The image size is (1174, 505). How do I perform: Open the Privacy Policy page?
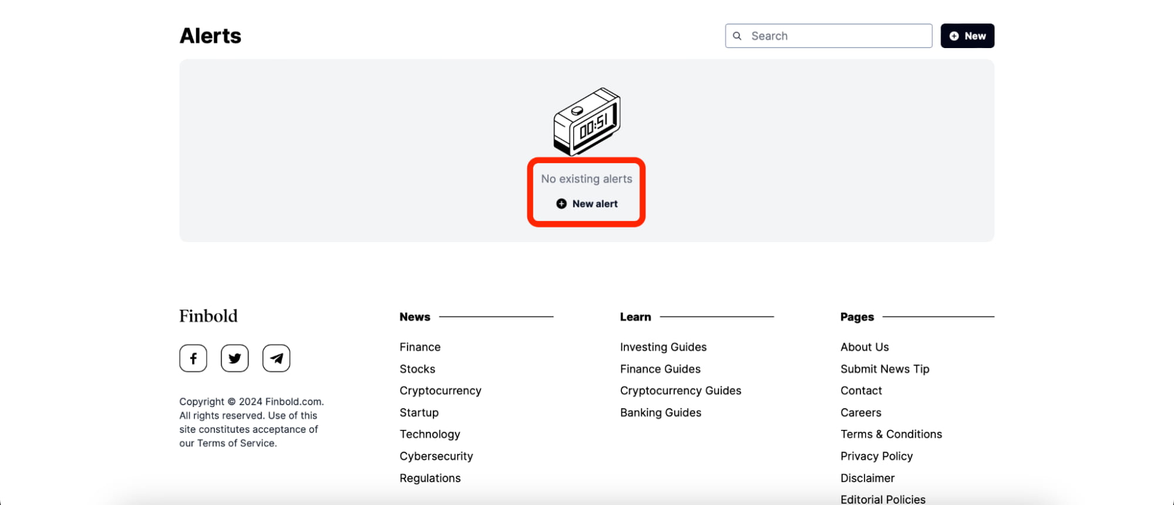pos(876,456)
